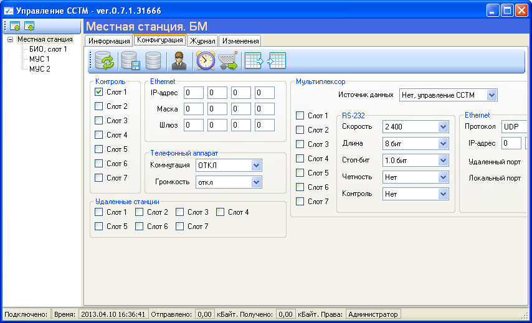532x323 pixels.
Task: Switch to the Информация tab
Action: coord(109,41)
